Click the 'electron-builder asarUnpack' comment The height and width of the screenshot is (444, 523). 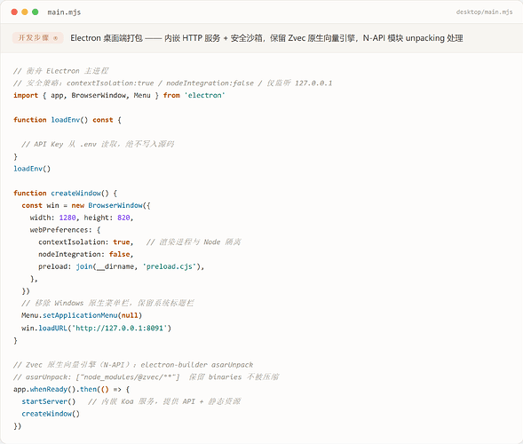tap(133, 365)
